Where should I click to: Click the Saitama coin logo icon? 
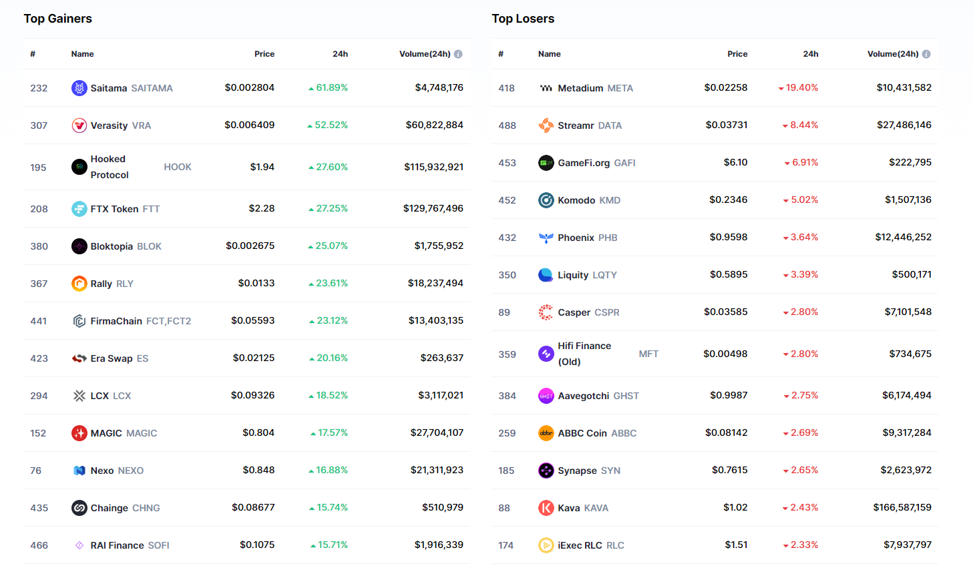pyautogui.click(x=79, y=88)
